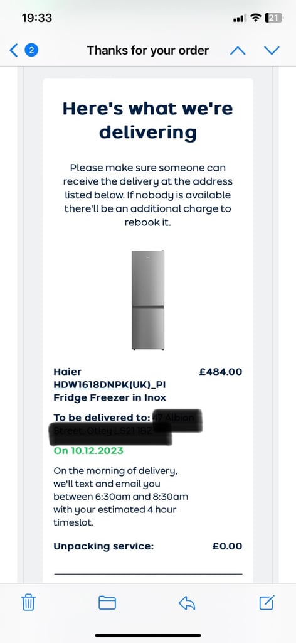Open the move-to-folder icon

point(107,602)
